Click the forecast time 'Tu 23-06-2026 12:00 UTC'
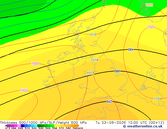 (x=121, y=123)
